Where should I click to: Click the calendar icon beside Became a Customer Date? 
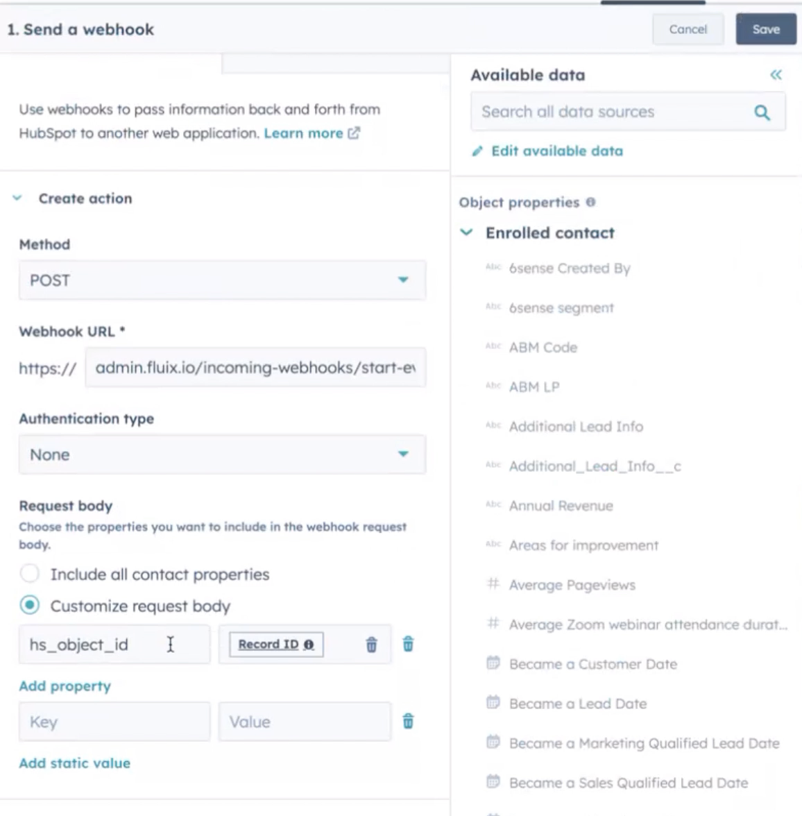click(x=493, y=663)
